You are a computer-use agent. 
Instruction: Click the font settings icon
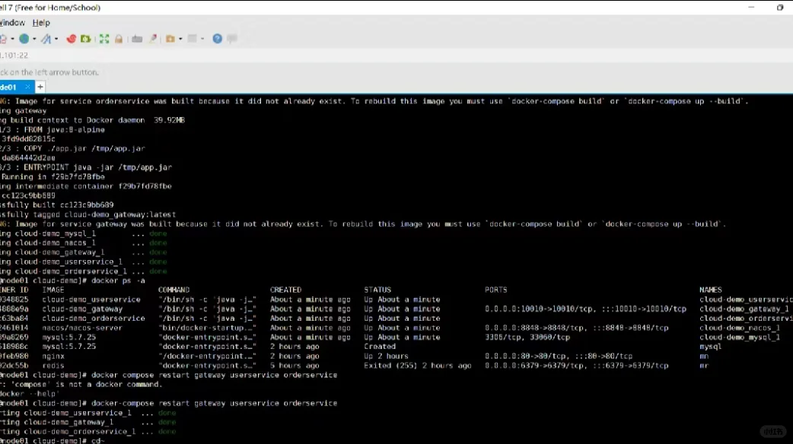46,39
